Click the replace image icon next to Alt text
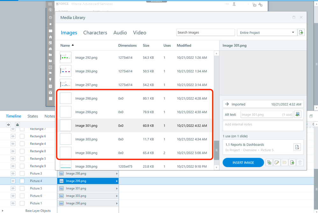 298,114
